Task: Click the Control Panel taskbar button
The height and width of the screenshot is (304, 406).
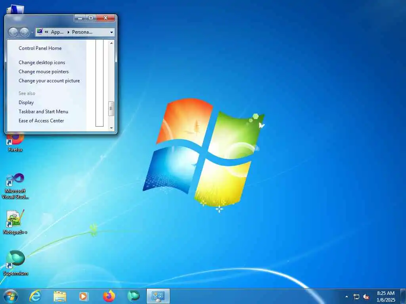Action: [x=158, y=296]
